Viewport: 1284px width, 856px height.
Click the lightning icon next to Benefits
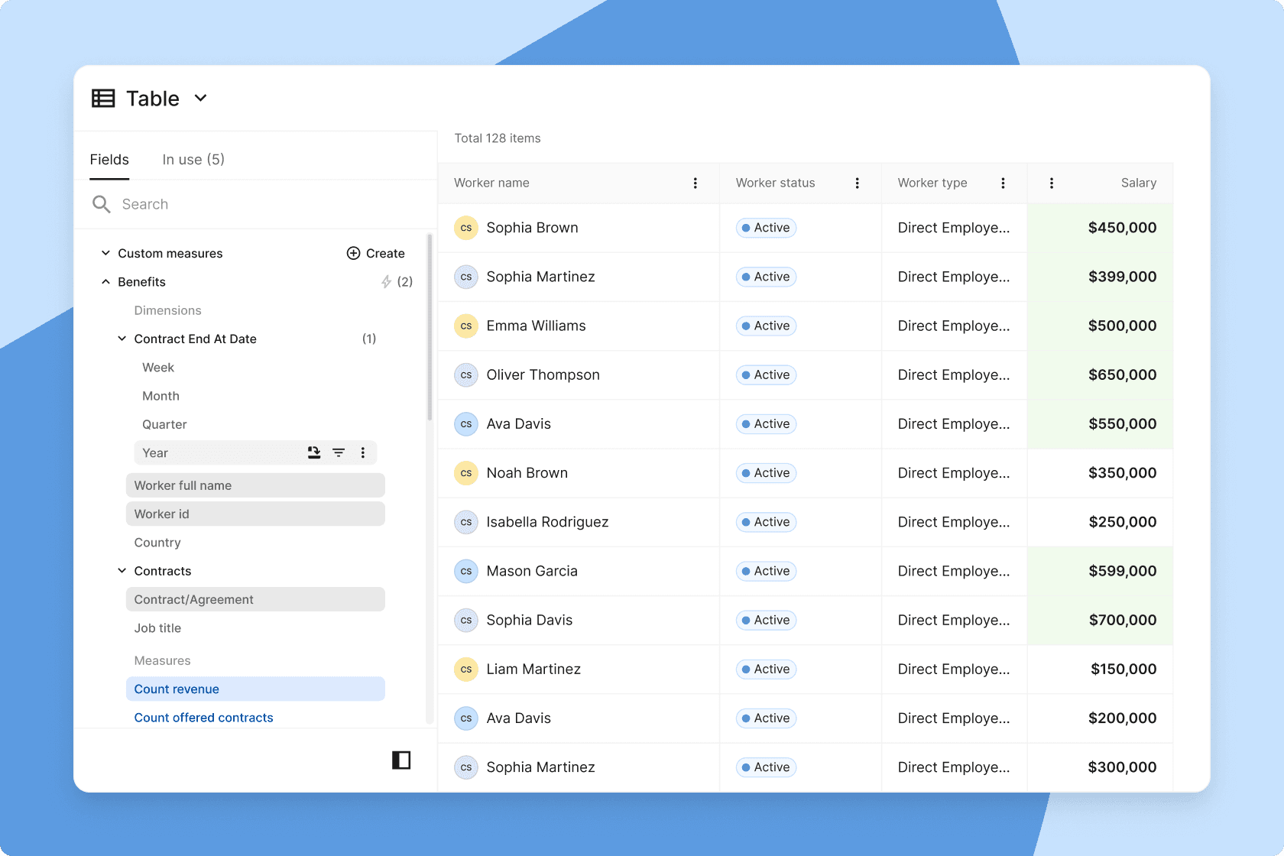click(386, 281)
